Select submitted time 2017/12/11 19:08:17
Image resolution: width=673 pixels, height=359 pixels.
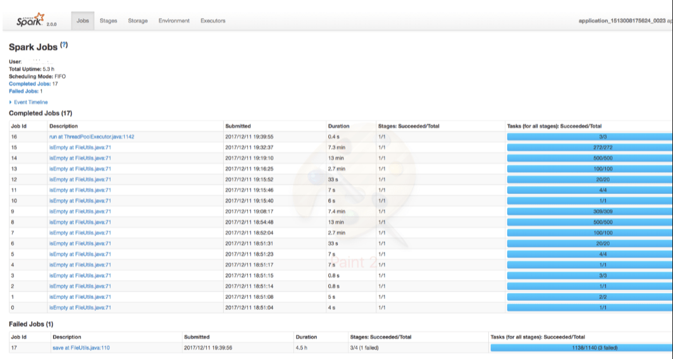pos(249,212)
